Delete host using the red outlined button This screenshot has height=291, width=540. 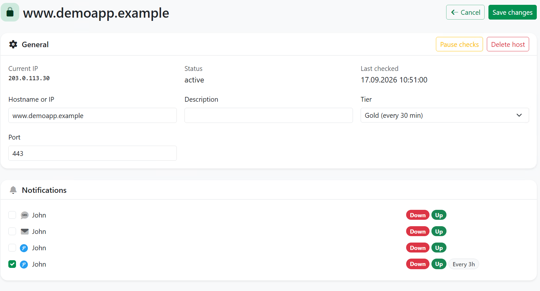[508, 44]
